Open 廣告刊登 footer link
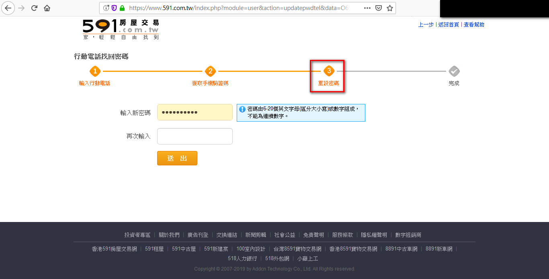This screenshot has width=549, height=279. (198, 235)
